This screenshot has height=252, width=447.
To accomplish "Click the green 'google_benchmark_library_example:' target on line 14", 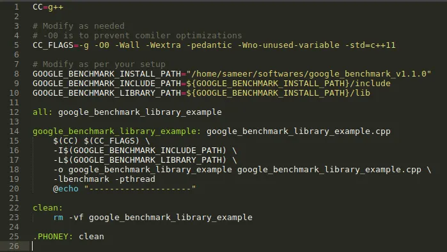I will pos(117,131).
